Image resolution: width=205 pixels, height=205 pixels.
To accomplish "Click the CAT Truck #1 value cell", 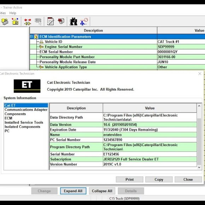I will [x=181, y=42].
